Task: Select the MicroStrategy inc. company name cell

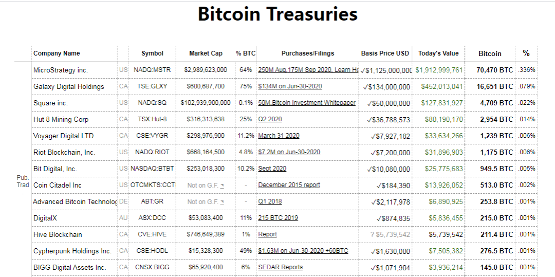Action: tap(61, 70)
